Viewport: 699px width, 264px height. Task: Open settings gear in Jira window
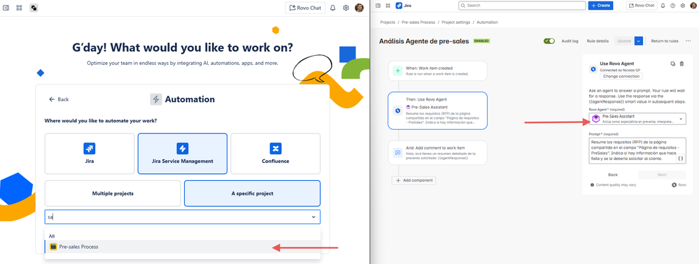tap(682, 6)
